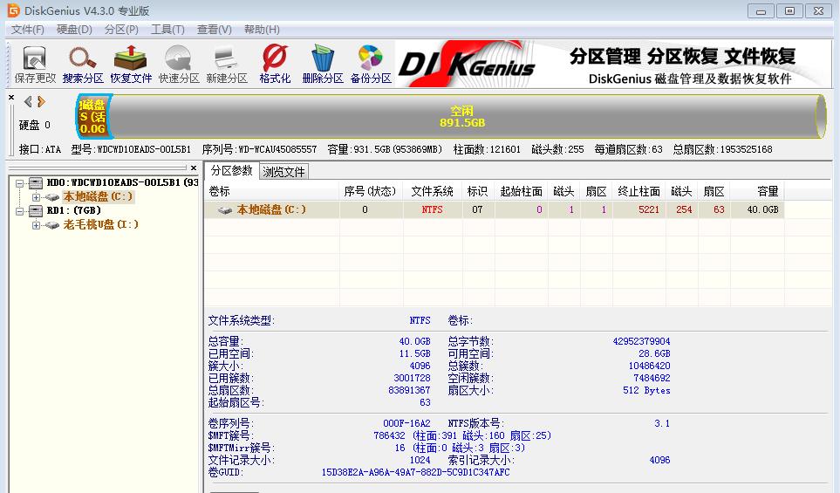840x493 pixels.
Task: Click drive icon beside 老毛桃U盘 (I:)
Action: pos(52,225)
